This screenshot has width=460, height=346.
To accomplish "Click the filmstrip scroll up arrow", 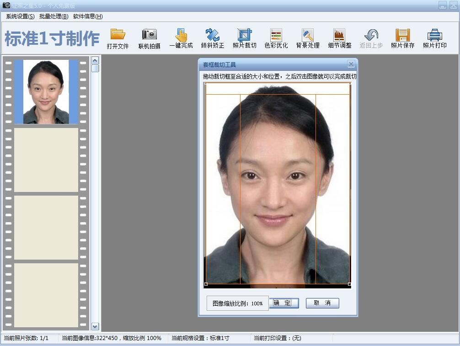I will coord(95,61).
